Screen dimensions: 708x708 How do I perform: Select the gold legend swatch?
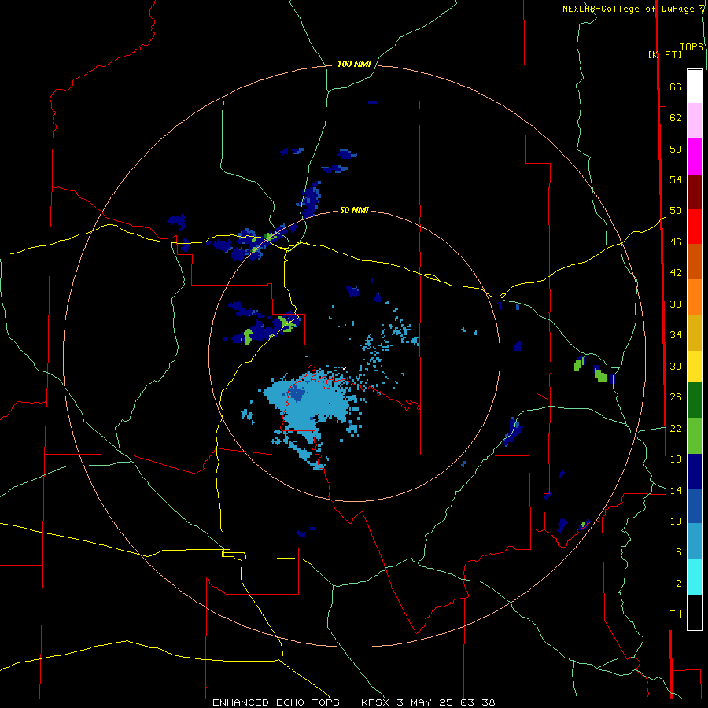[x=695, y=334]
